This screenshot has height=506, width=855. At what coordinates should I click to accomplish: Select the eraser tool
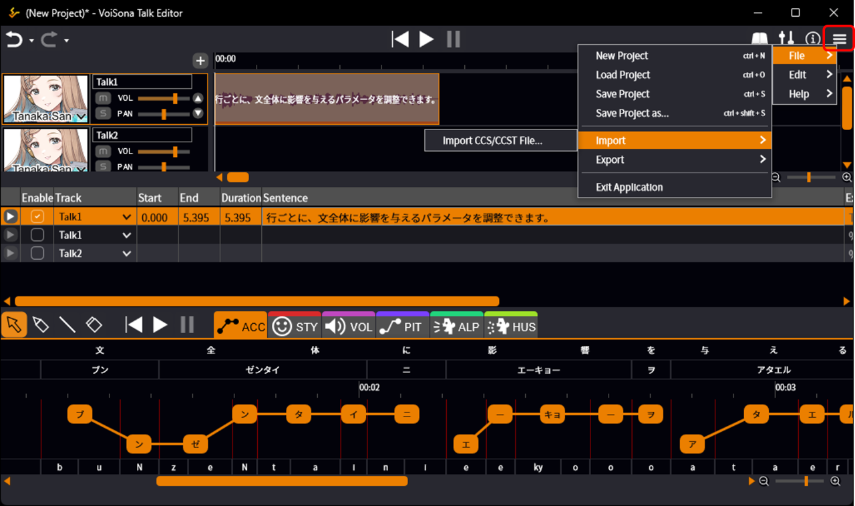[x=94, y=325]
